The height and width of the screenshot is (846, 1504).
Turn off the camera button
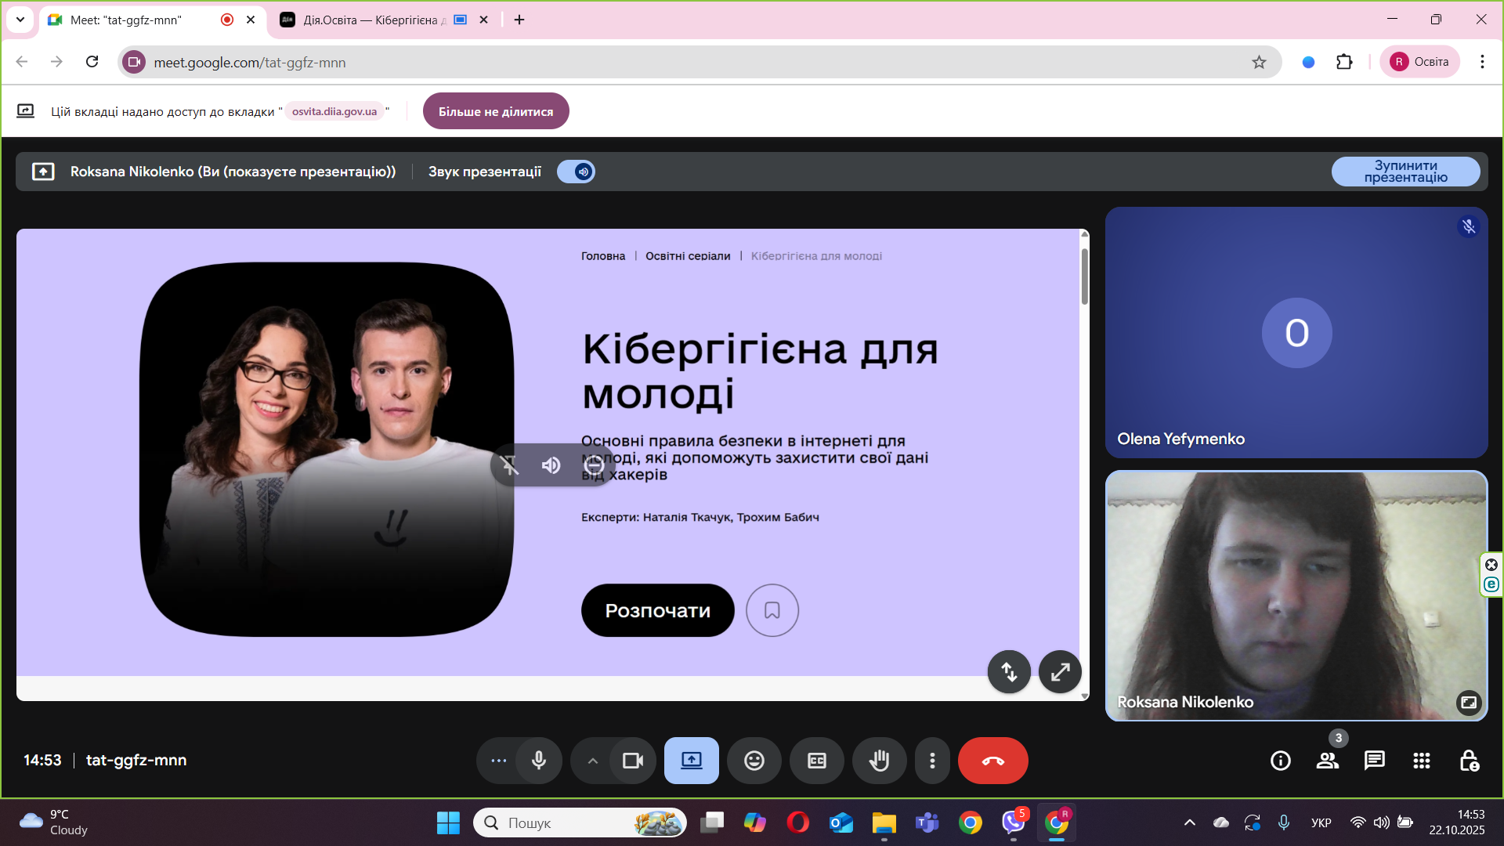pyautogui.click(x=632, y=761)
